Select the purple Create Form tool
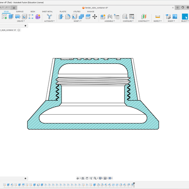Viewport: 189px width, 189px height. point(38,16)
